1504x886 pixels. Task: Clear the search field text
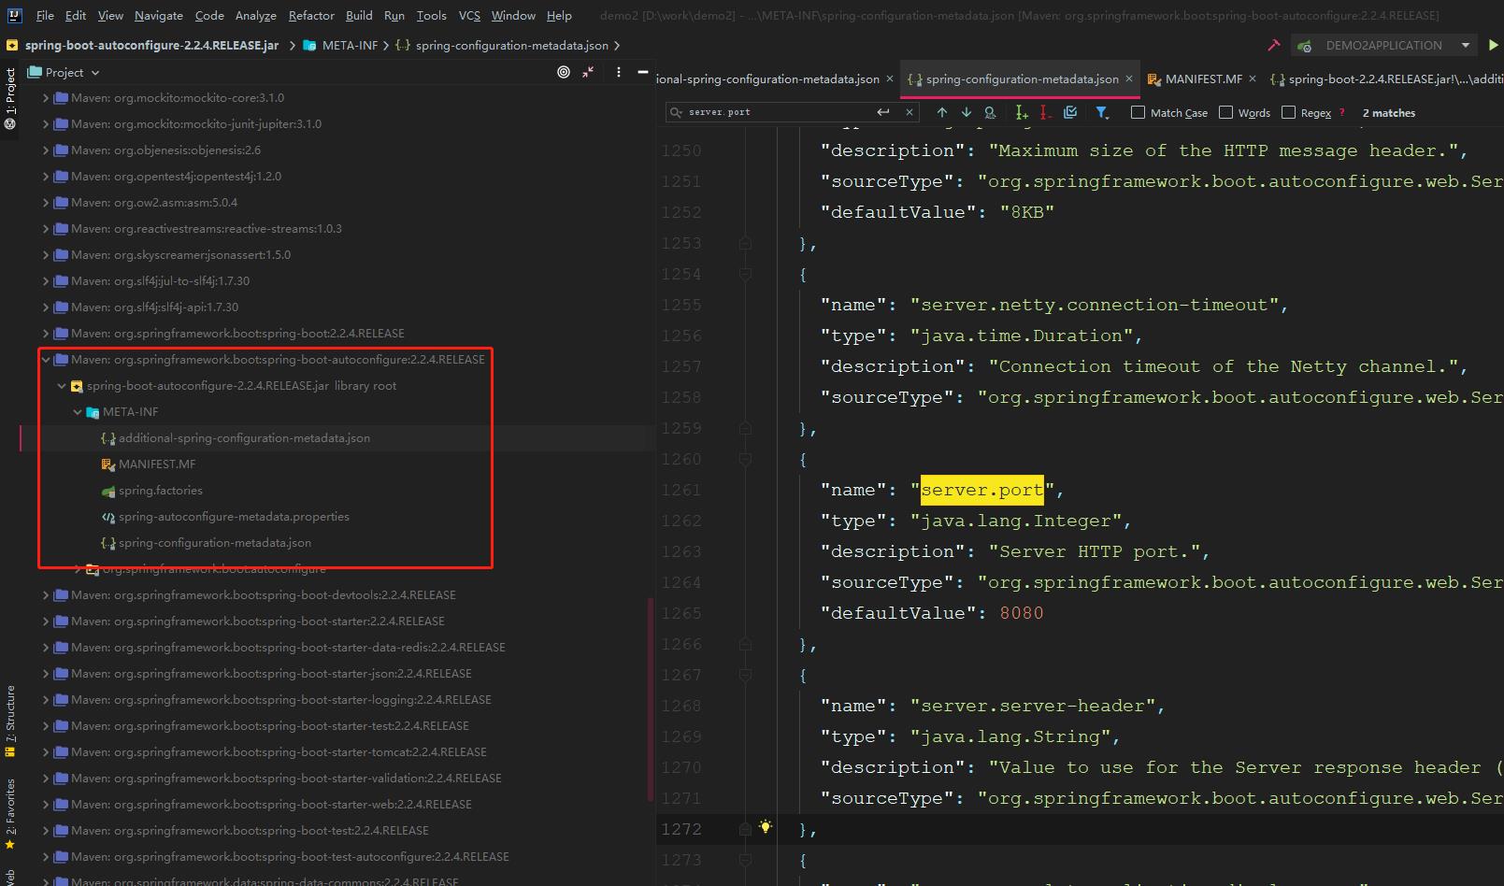click(910, 112)
